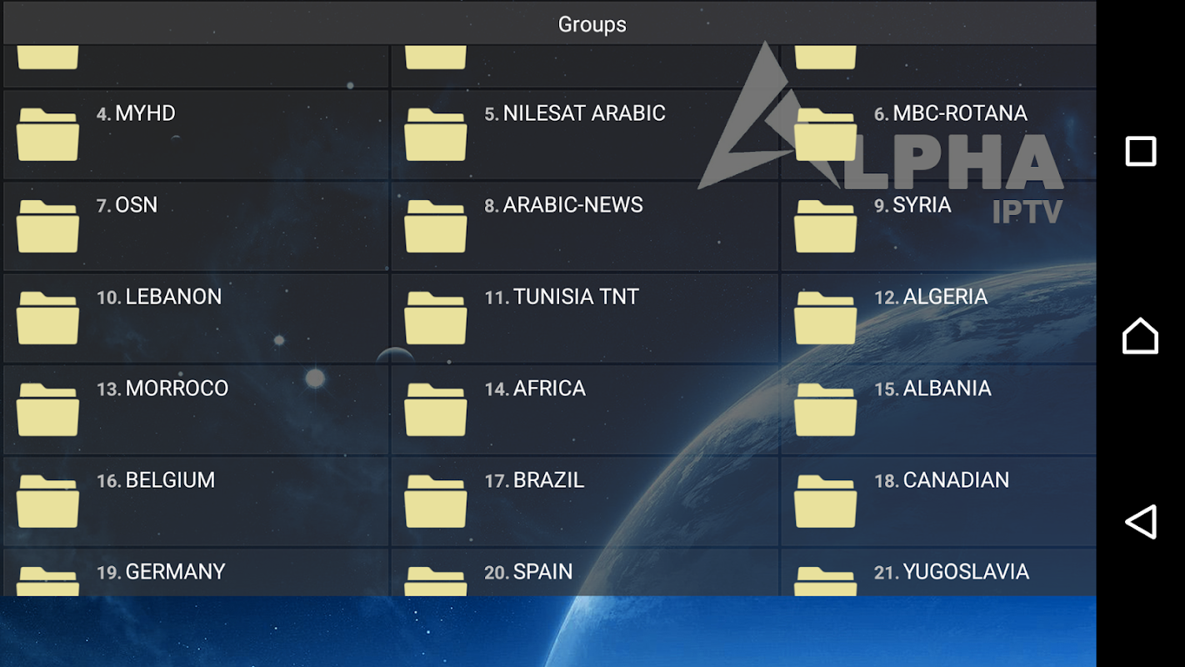Click the MORROCO group name
This screenshot has height=667, width=1185.
point(177,389)
